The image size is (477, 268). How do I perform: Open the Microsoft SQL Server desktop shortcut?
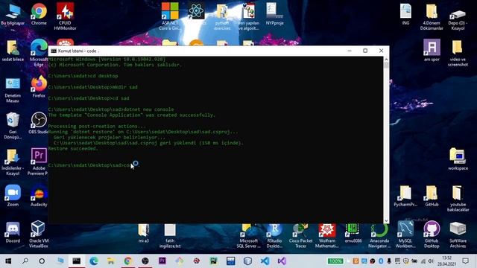click(x=248, y=236)
